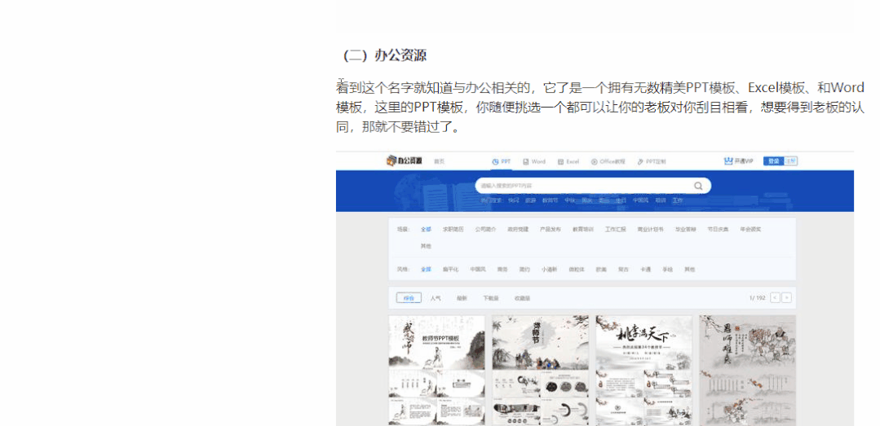880x426 pixels.
Task: Switch to the Word templates tab
Action: point(534,161)
